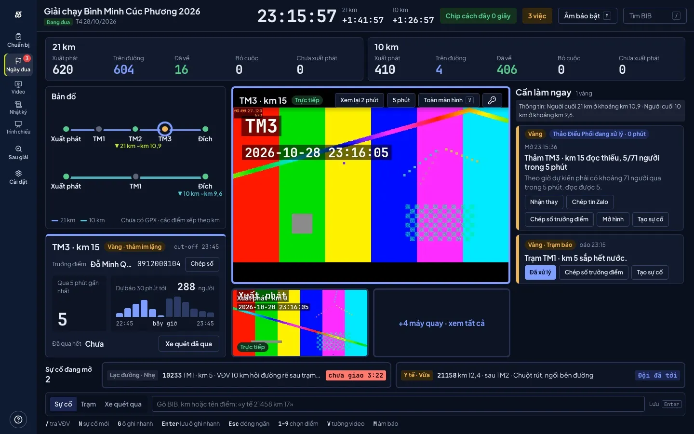Click the Tìm BIB search field
The height and width of the screenshot is (434, 694).
(x=654, y=16)
